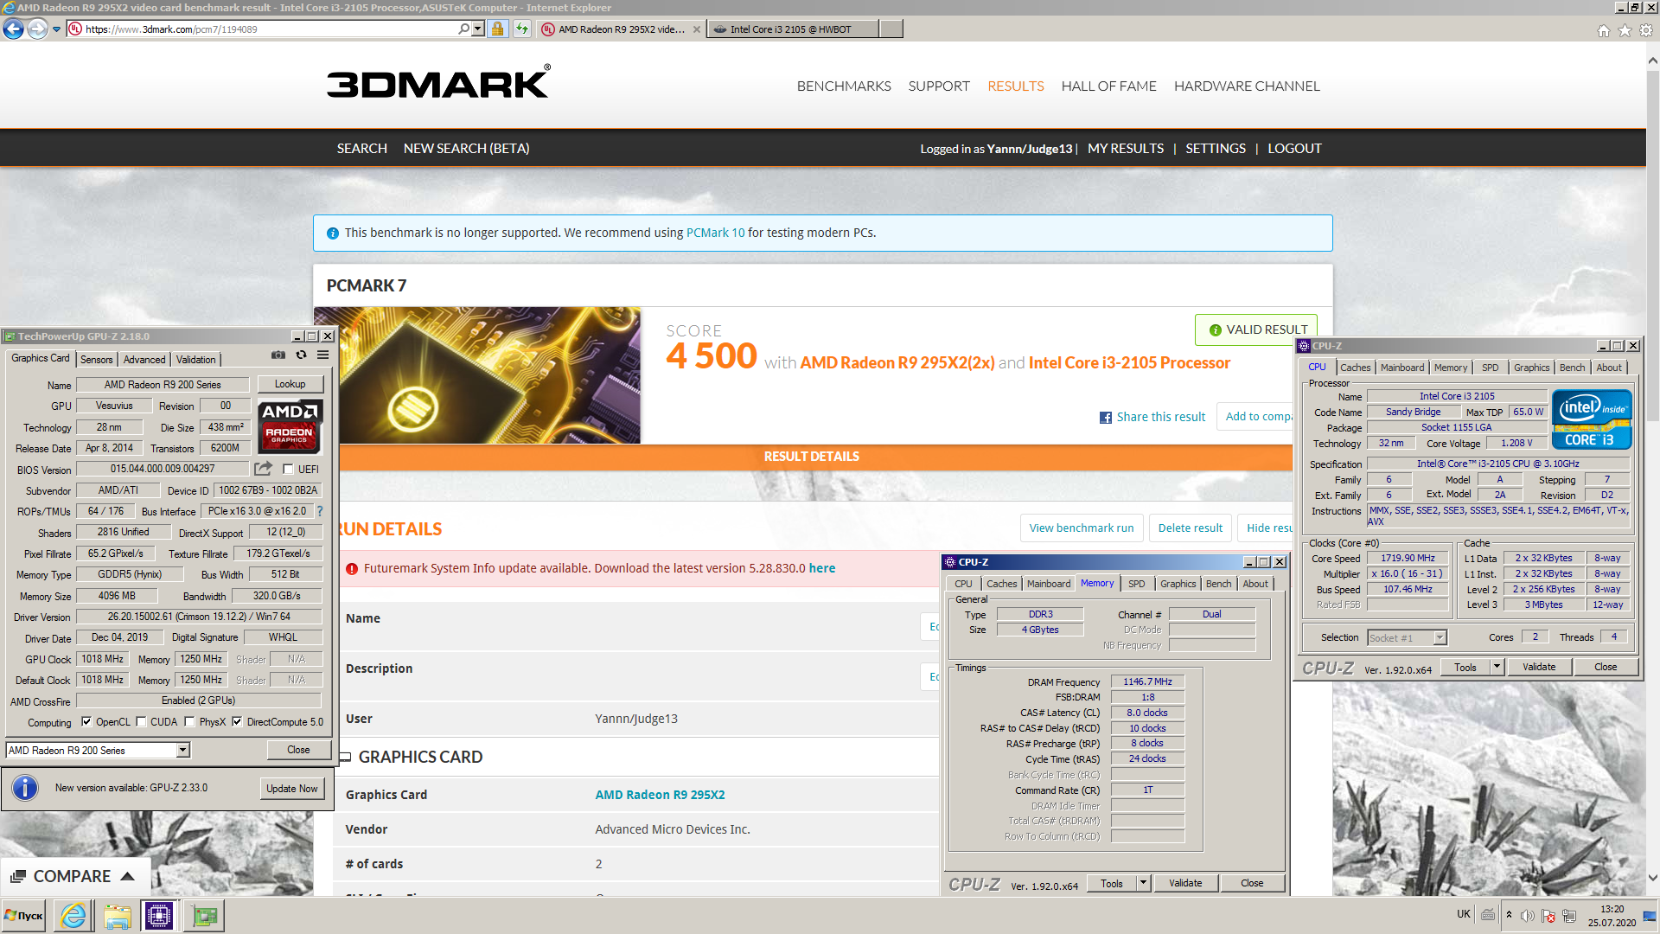Open the GPU selection dropdown in GPU-Z

(x=182, y=751)
